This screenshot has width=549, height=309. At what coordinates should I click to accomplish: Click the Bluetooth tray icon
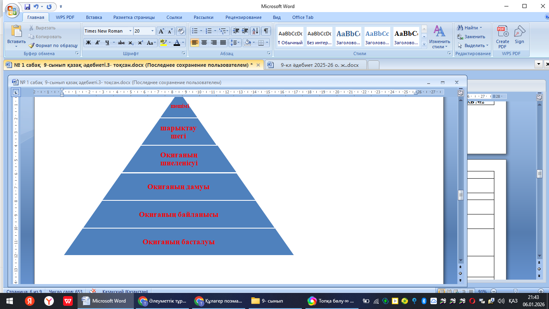[x=424, y=301]
